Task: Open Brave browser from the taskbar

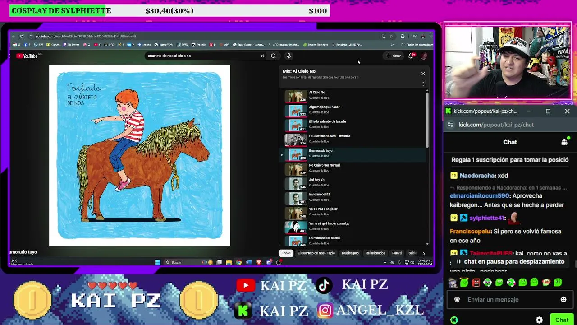Action: pos(259,262)
